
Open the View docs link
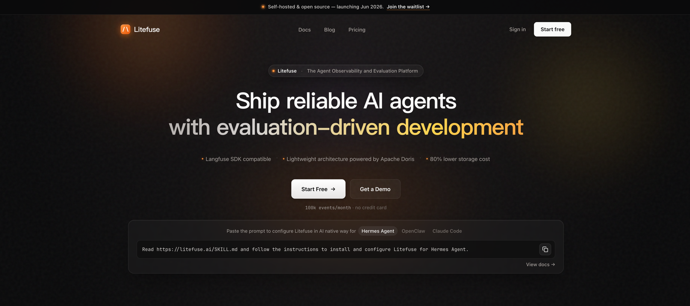click(540, 265)
